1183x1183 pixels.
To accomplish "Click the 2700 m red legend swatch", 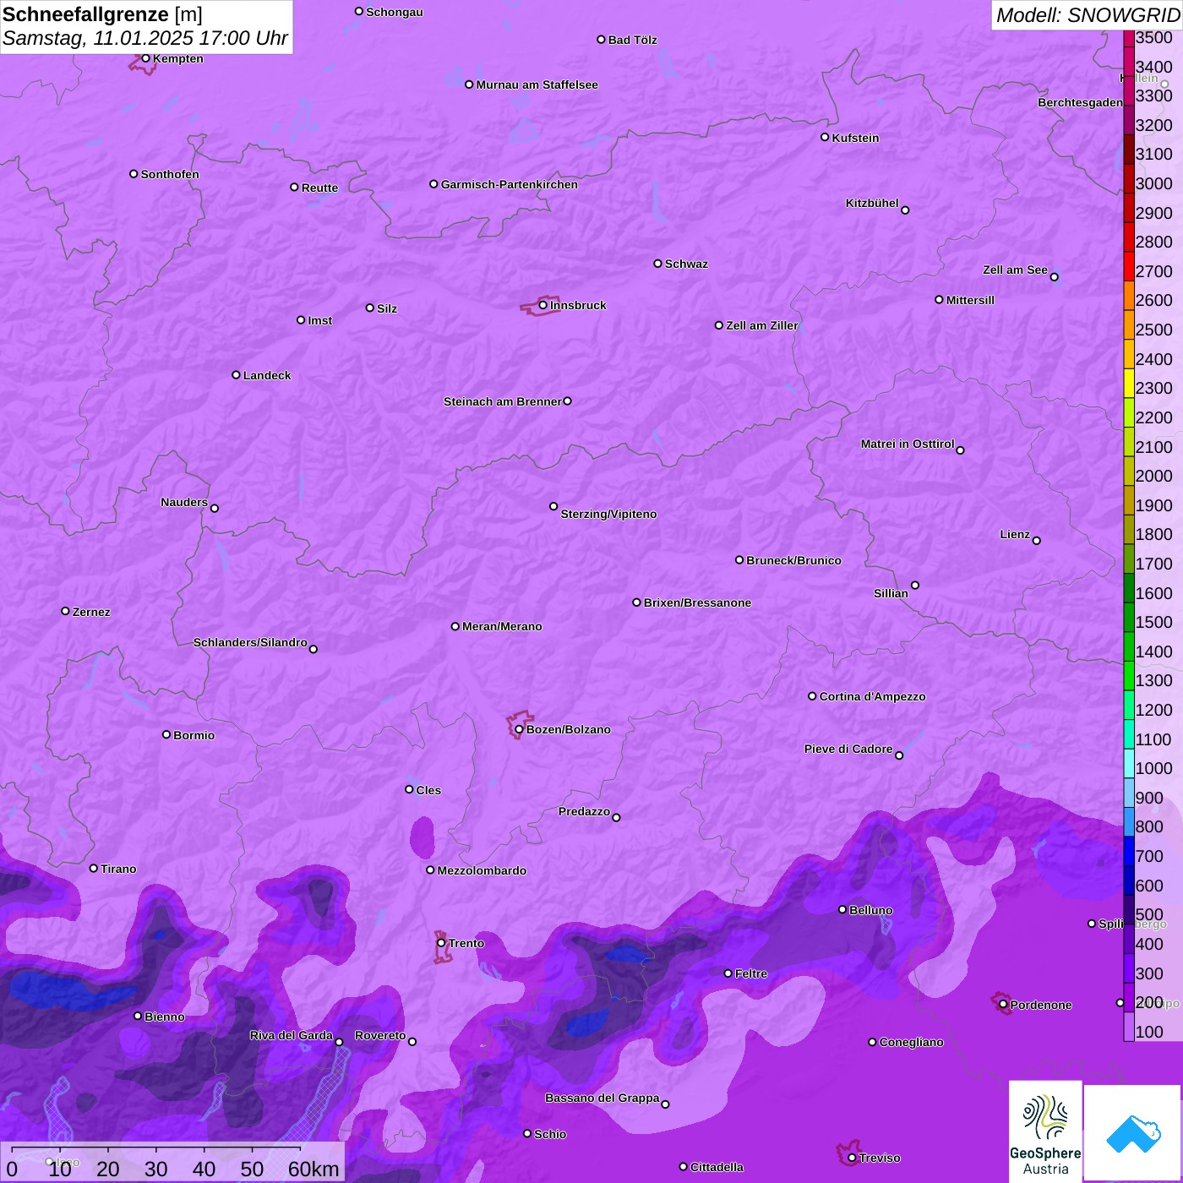I will click(x=1129, y=266).
